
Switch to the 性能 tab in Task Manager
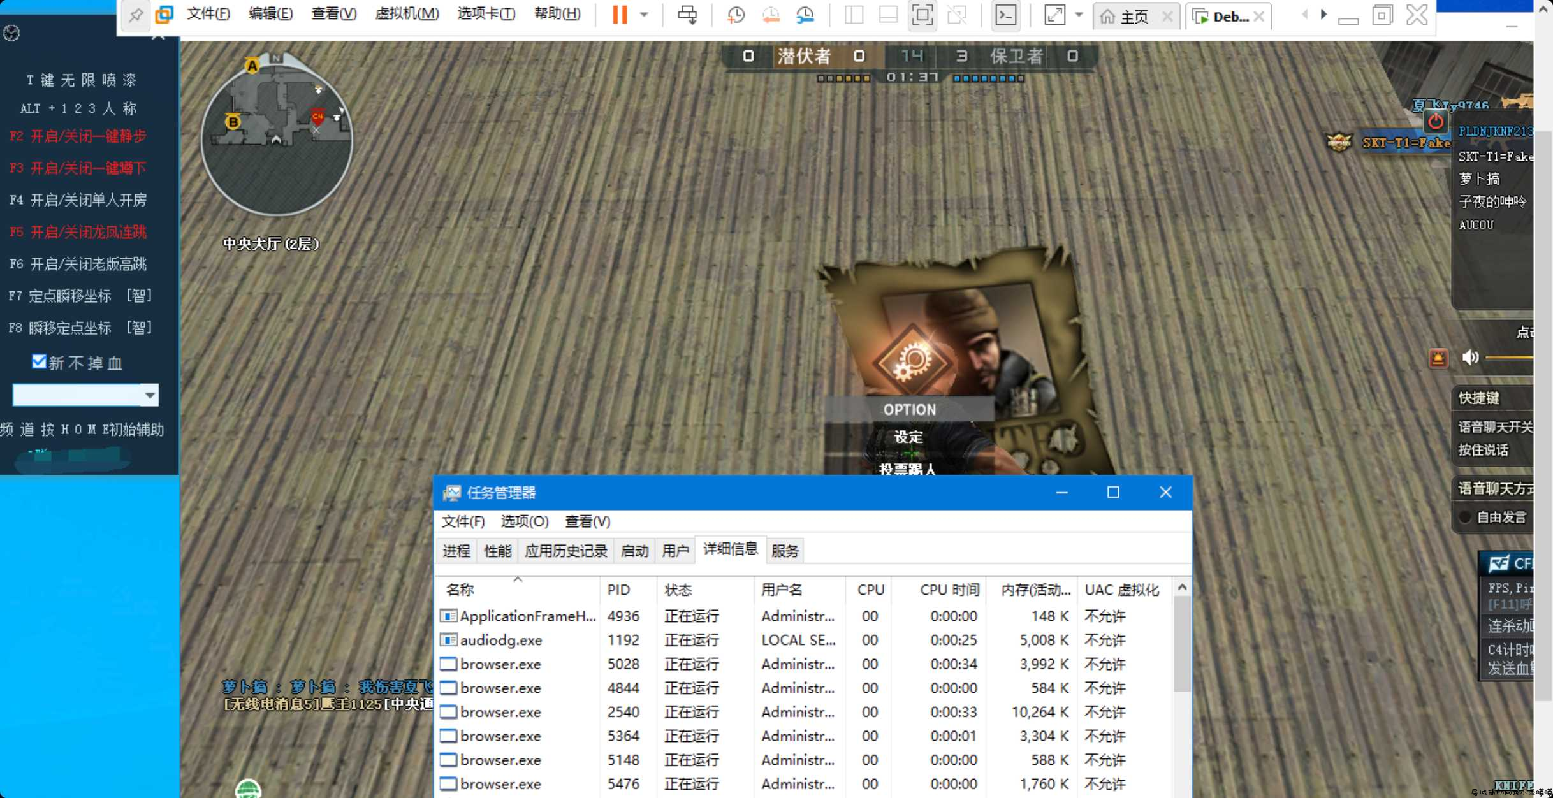tap(497, 551)
